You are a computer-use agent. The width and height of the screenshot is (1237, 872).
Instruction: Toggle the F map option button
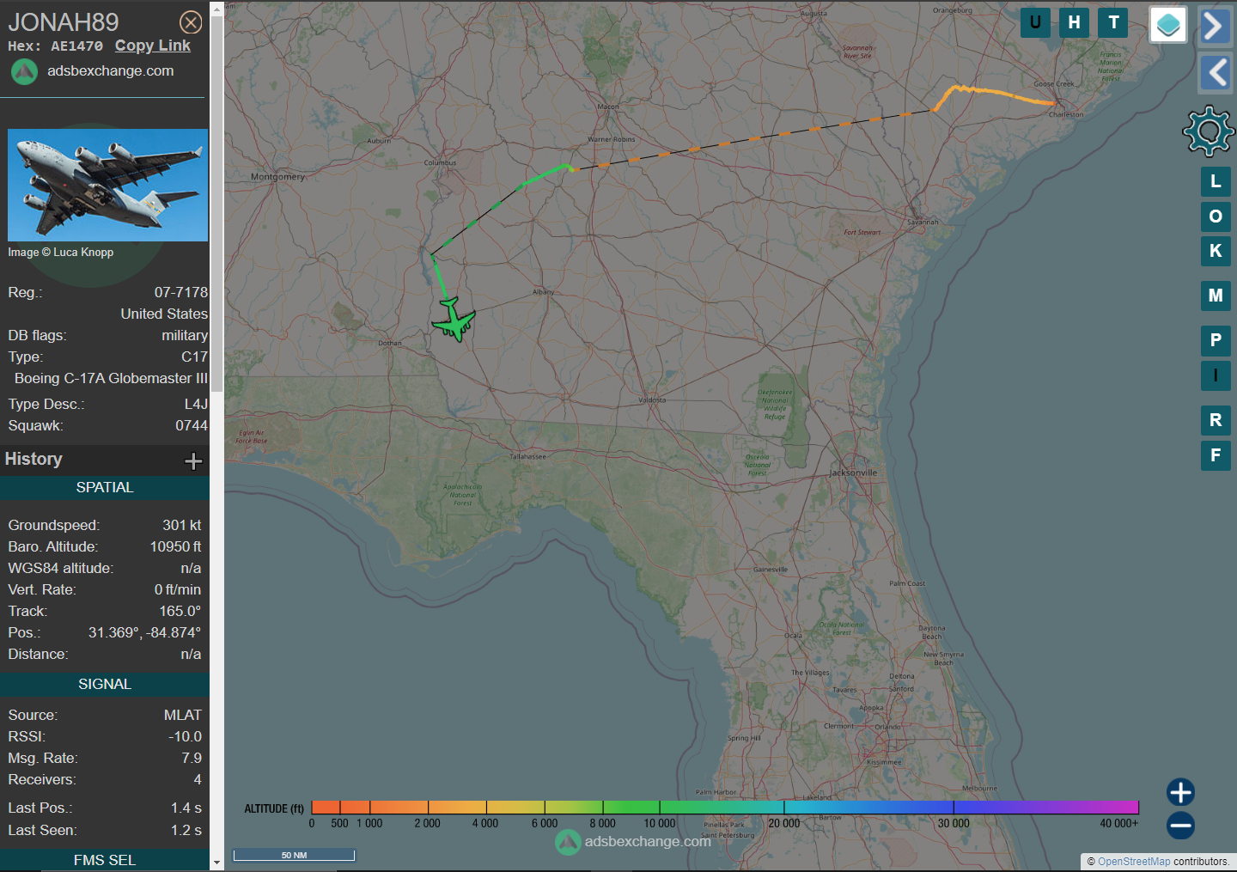[x=1216, y=455]
